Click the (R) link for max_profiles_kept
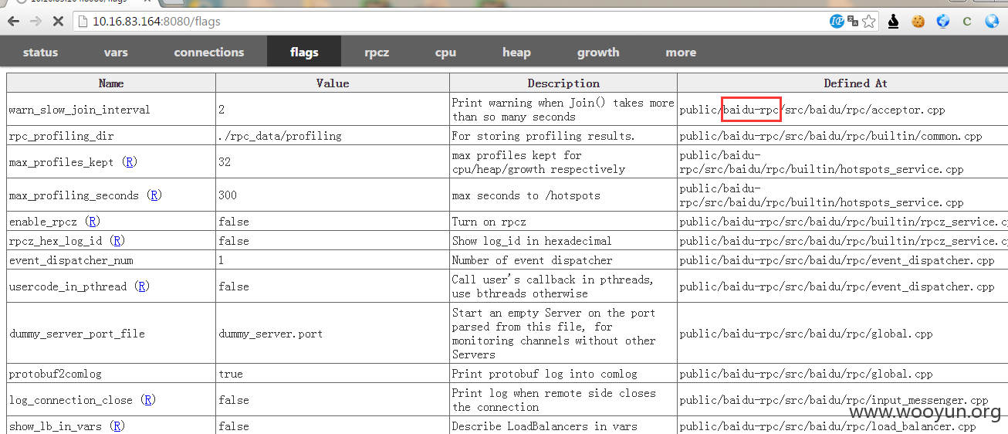This screenshot has height=434, width=1008. tap(129, 162)
